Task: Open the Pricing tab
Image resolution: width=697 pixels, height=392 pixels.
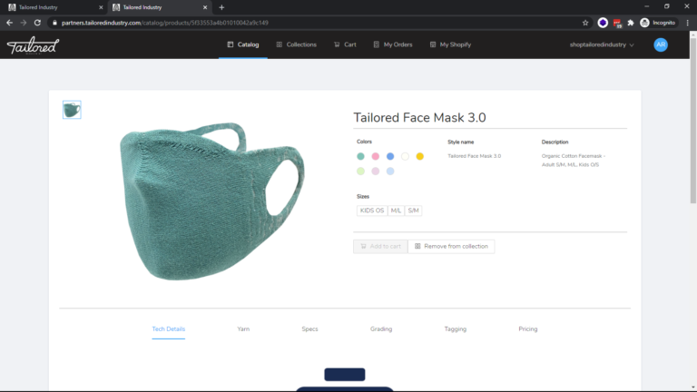Action: pos(527,328)
